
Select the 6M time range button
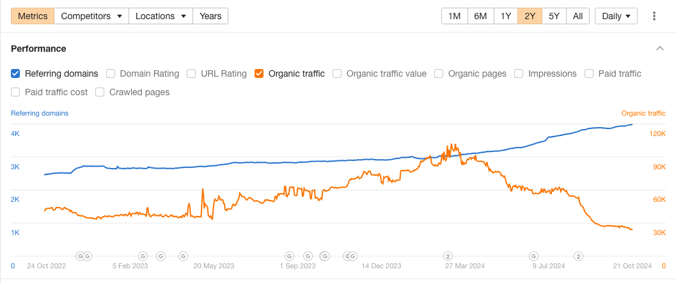(480, 16)
